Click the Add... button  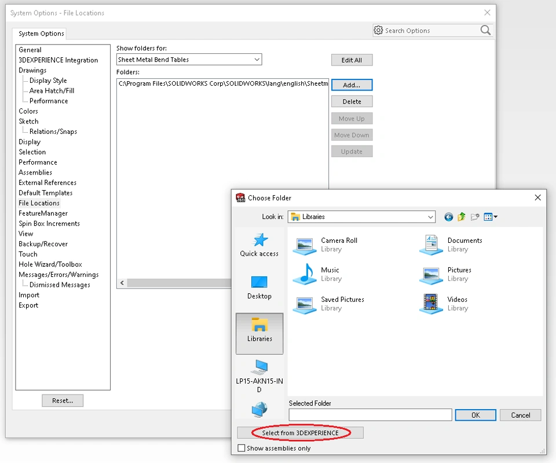(x=352, y=85)
